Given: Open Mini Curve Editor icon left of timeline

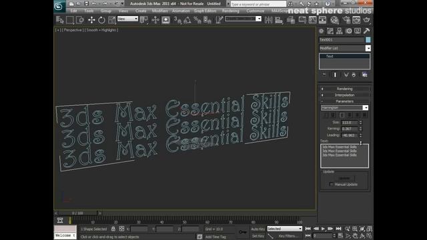Looking at the screenshot, I should (x=60, y=220).
